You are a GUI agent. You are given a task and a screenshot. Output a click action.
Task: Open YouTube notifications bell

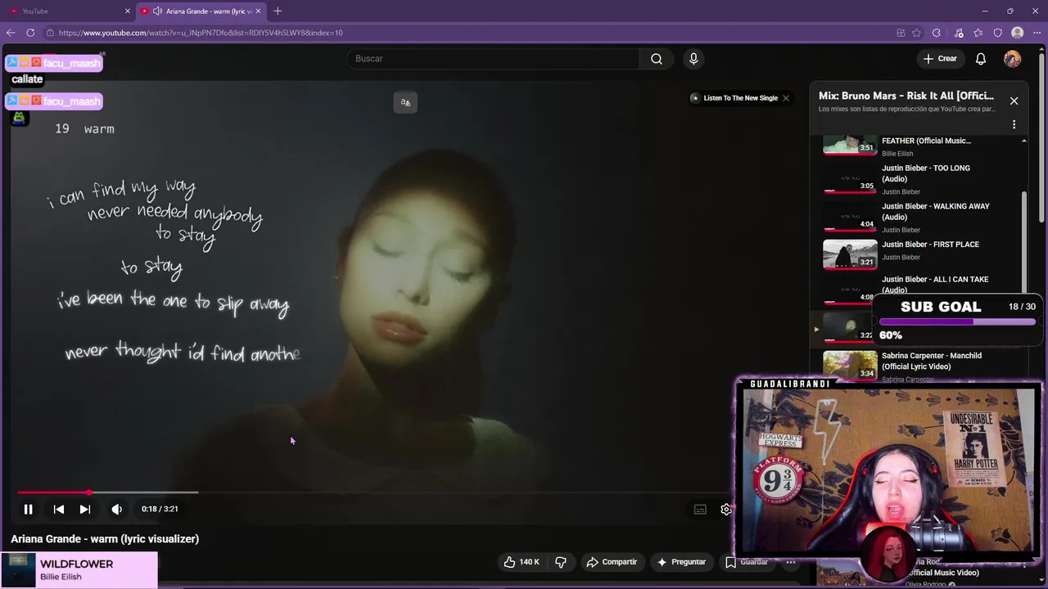click(x=981, y=59)
